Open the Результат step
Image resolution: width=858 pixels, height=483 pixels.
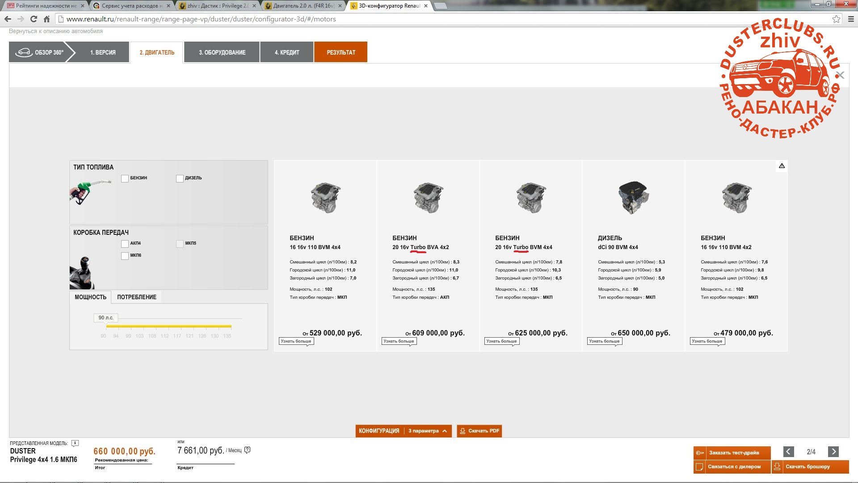[x=341, y=52]
